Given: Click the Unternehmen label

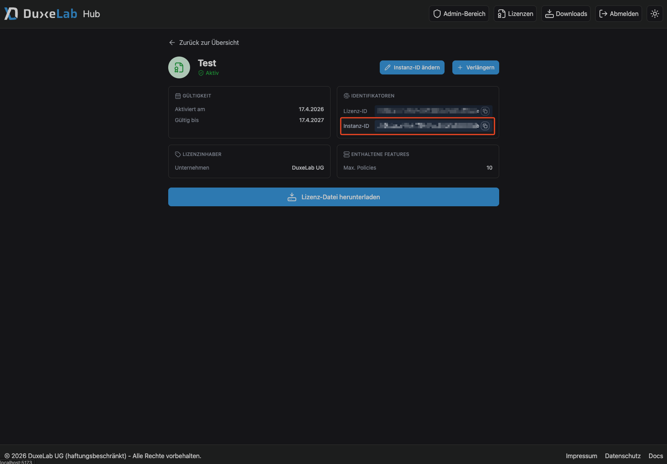Looking at the screenshot, I should coord(192,168).
